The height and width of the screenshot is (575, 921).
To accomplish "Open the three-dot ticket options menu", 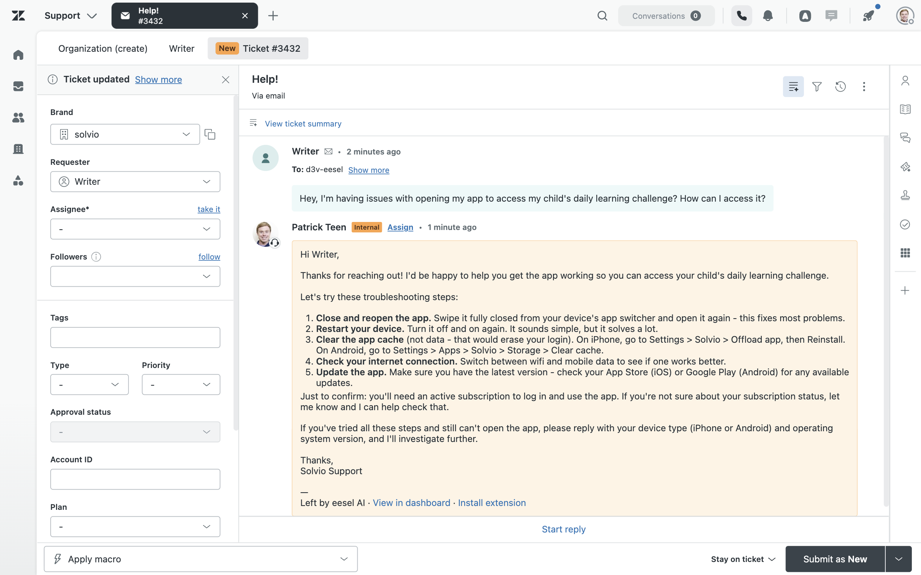I will coord(864,87).
